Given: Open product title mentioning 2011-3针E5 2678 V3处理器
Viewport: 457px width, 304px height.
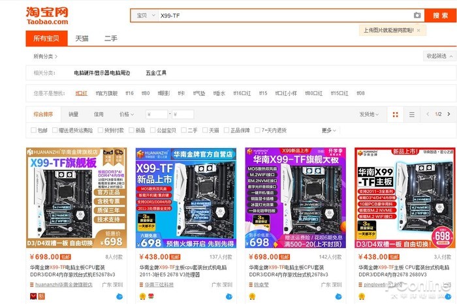Looking at the screenshot, I should point(183,271).
